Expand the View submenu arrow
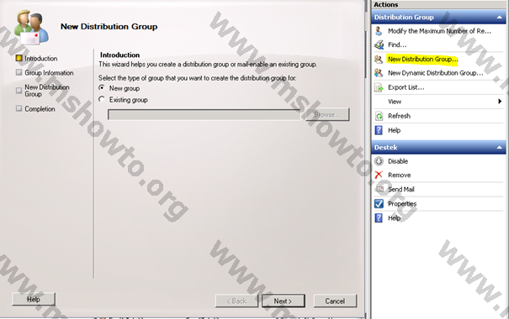Screen dimensions: 509x319 (500, 102)
